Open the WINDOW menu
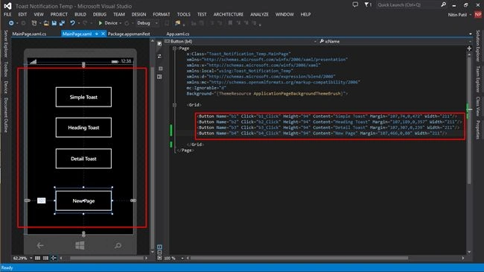Viewport: 484px width, 272px height. [284, 14]
